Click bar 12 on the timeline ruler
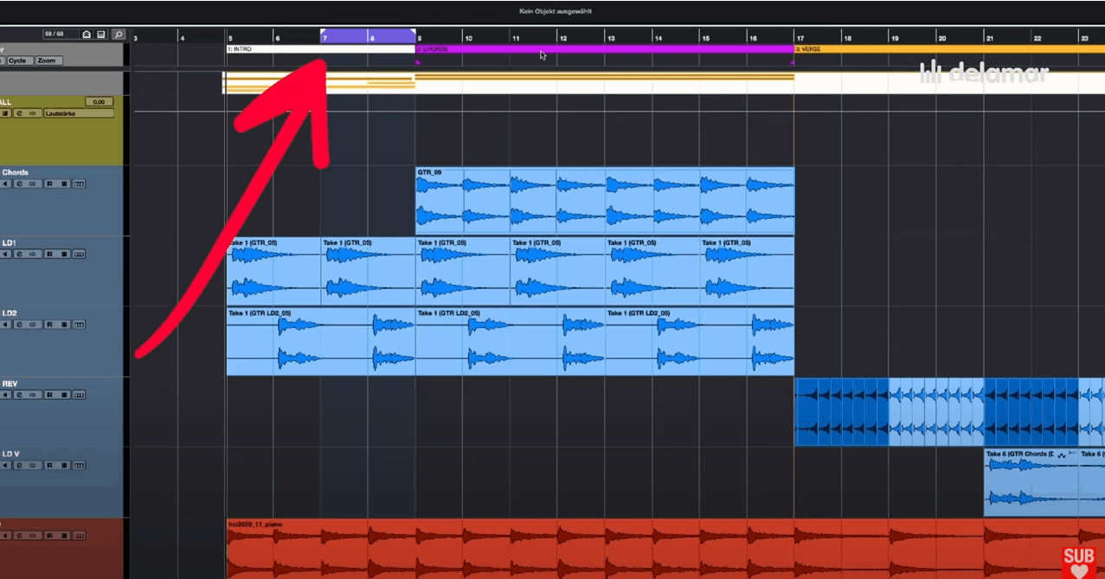 (x=563, y=38)
